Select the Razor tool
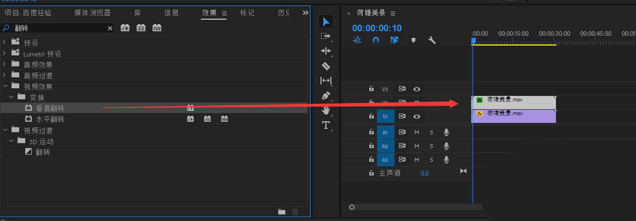Viewport: 636px width, 221px height. (326, 66)
